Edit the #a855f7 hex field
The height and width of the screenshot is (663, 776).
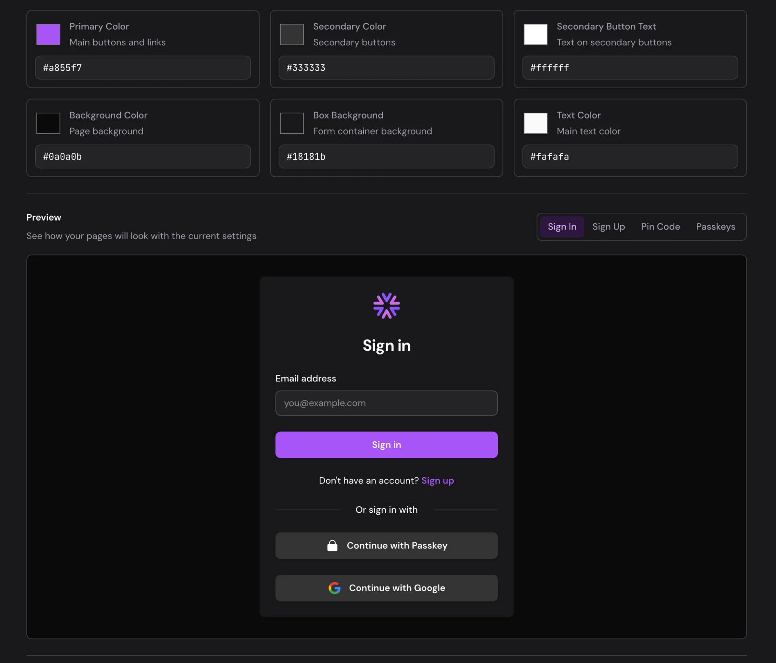pyautogui.click(x=143, y=68)
